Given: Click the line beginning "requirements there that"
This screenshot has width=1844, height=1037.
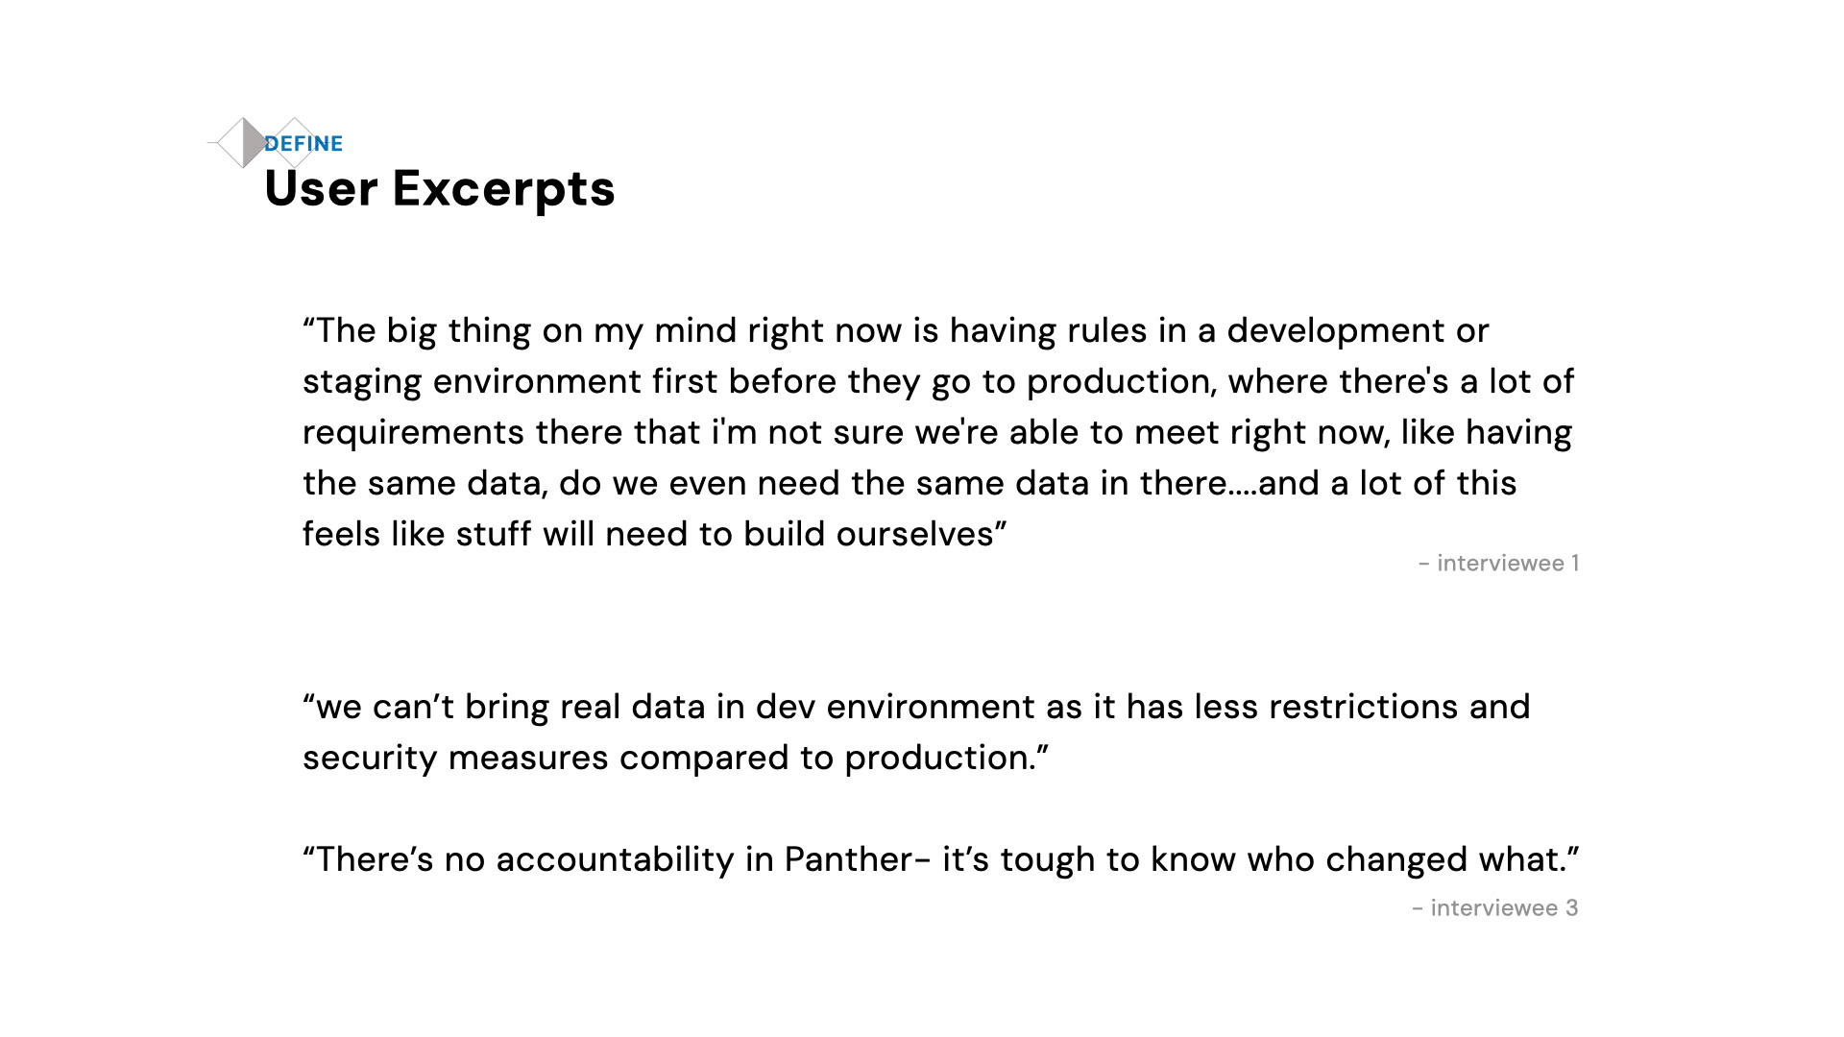Looking at the screenshot, I should (936, 433).
